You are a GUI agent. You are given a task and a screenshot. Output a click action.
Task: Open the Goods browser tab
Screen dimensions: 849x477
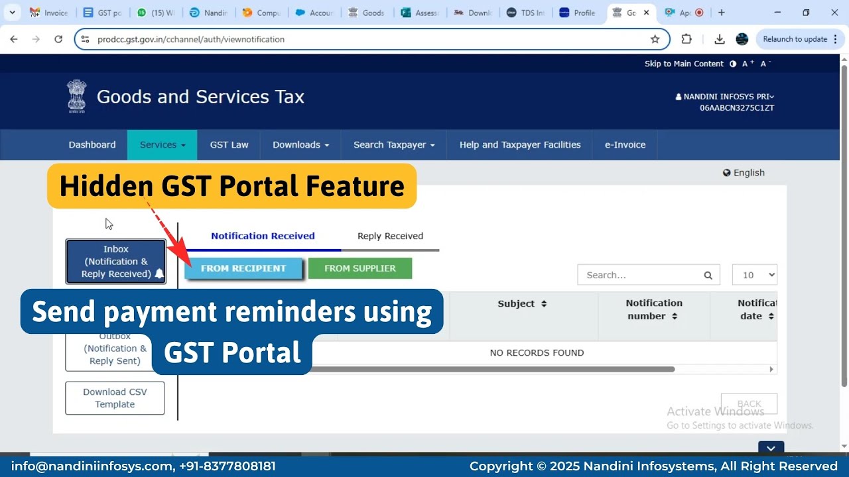(367, 13)
